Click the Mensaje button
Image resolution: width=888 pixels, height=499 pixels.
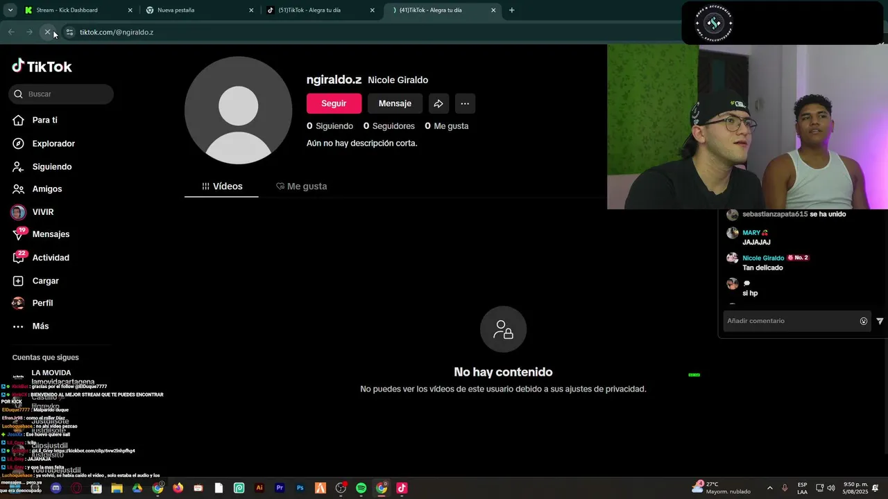[x=395, y=103]
